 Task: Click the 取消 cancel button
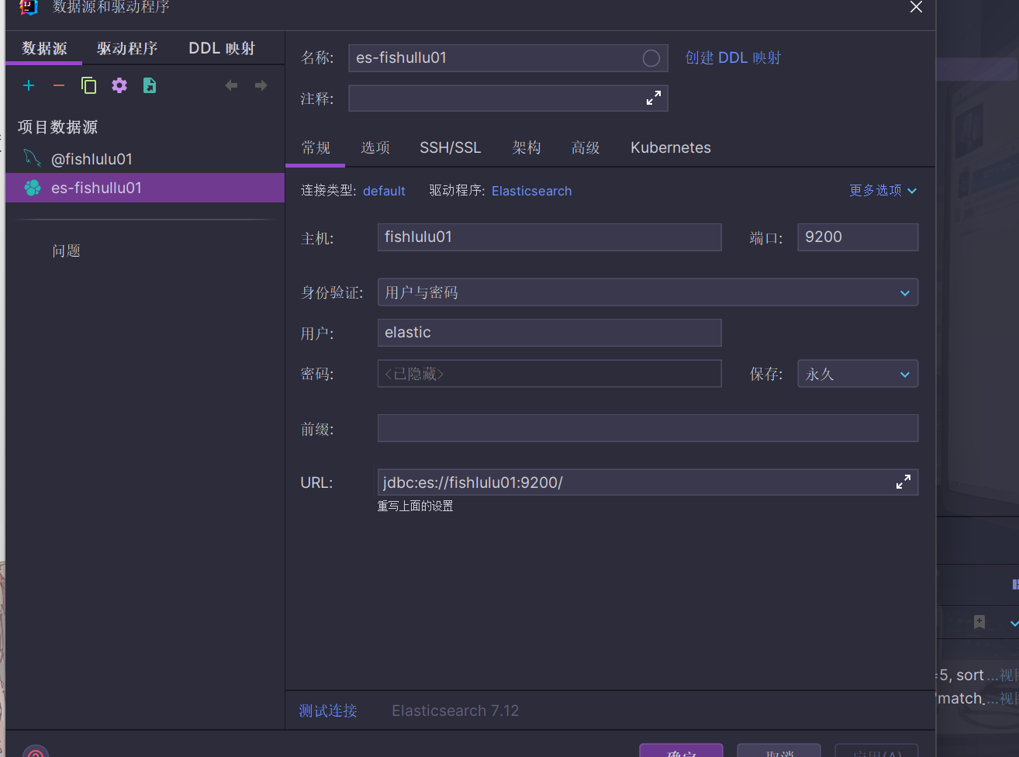click(x=779, y=751)
